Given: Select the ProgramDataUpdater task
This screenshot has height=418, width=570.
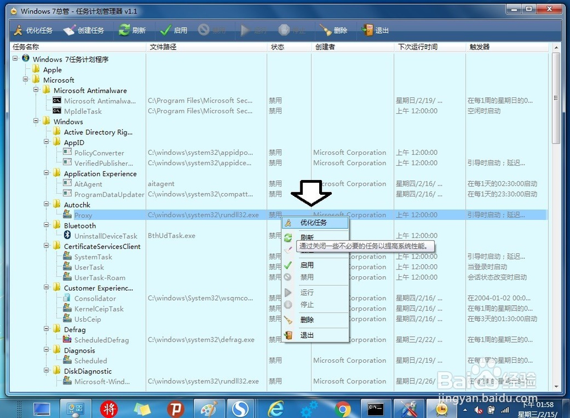Looking at the screenshot, I should [109, 195].
